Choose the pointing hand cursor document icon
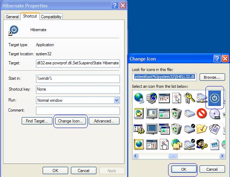230x177 pixels. point(164,144)
